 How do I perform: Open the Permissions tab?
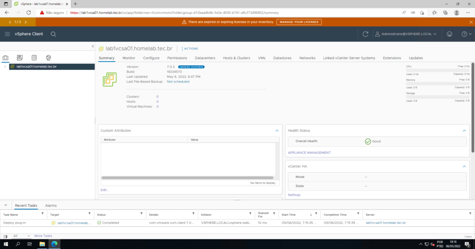pyautogui.click(x=177, y=58)
